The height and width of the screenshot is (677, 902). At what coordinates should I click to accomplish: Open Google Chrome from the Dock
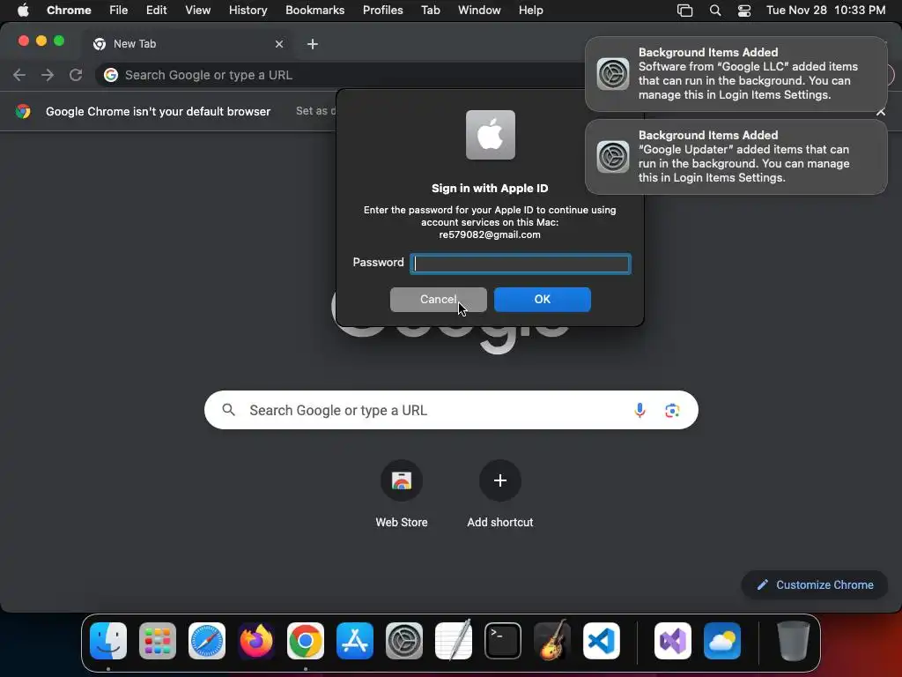(306, 641)
